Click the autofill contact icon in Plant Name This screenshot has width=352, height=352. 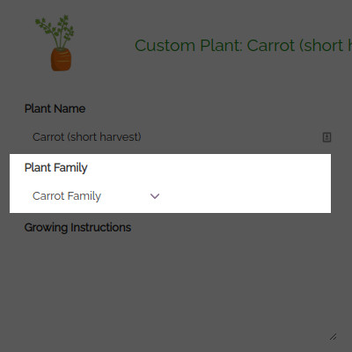326,137
